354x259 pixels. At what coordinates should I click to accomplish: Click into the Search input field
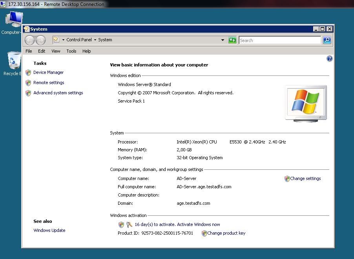tap(280, 40)
